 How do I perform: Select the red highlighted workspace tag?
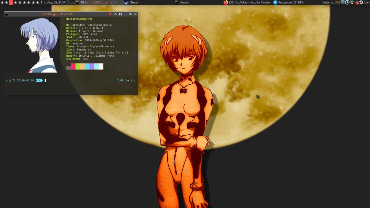[x=11, y=2]
